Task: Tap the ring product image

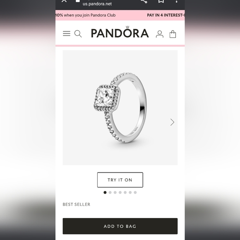Action: click(x=120, y=108)
